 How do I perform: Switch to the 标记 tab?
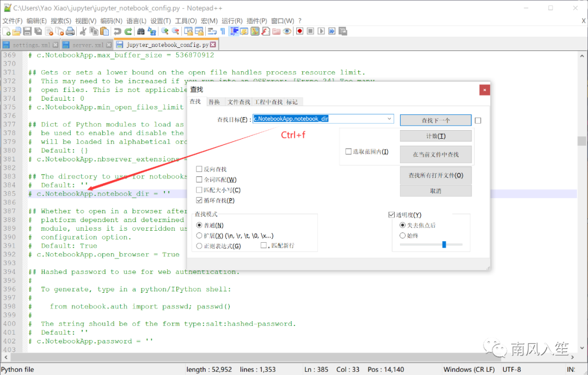[292, 102]
